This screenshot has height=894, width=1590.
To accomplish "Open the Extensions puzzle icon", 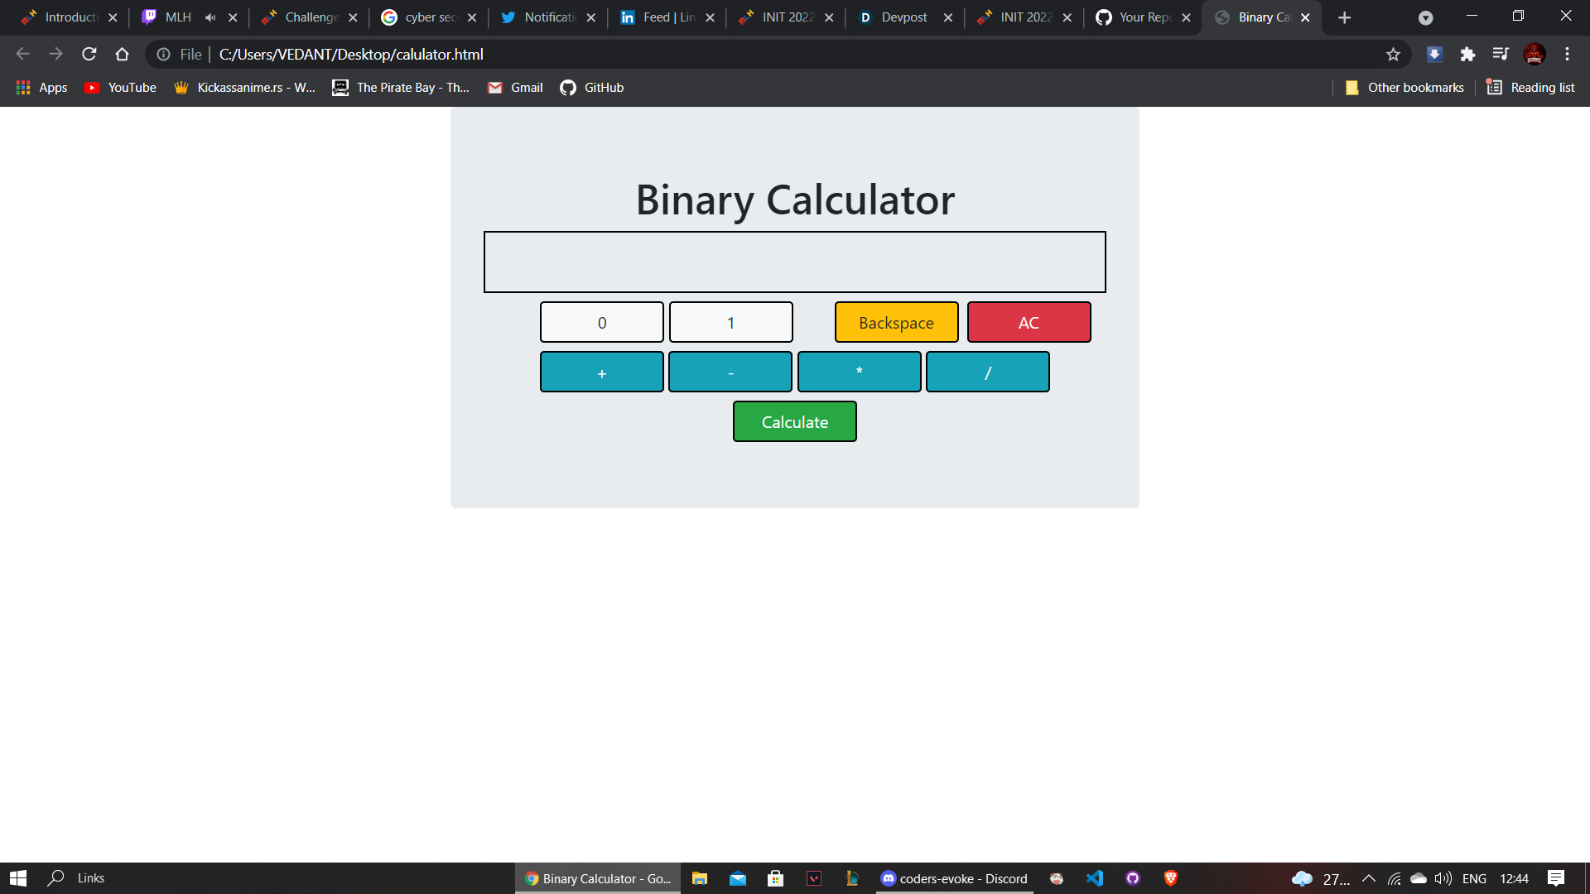I will (1468, 54).
